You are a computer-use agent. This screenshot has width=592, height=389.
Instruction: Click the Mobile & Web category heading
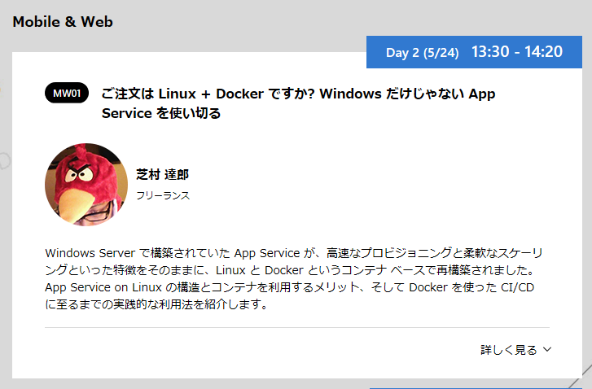point(63,22)
